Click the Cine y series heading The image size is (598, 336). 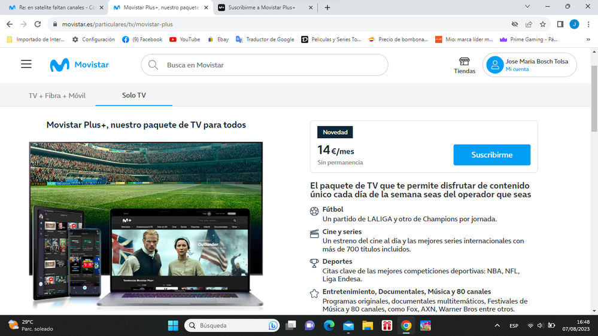(x=342, y=231)
